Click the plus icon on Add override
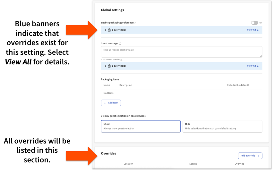This screenshot has width=274, height=172. click(x=258, y=156)
